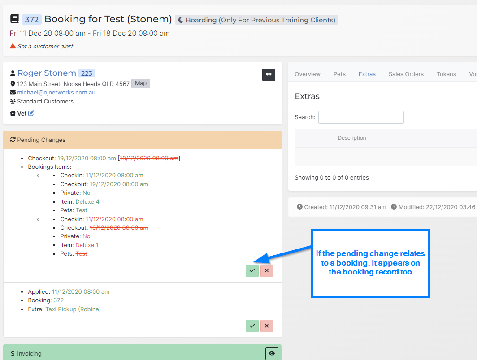Click the Pending Changes panel header
Image resolution: width=477 pixels, height=360 pixels.
click(x=143, y=140)
